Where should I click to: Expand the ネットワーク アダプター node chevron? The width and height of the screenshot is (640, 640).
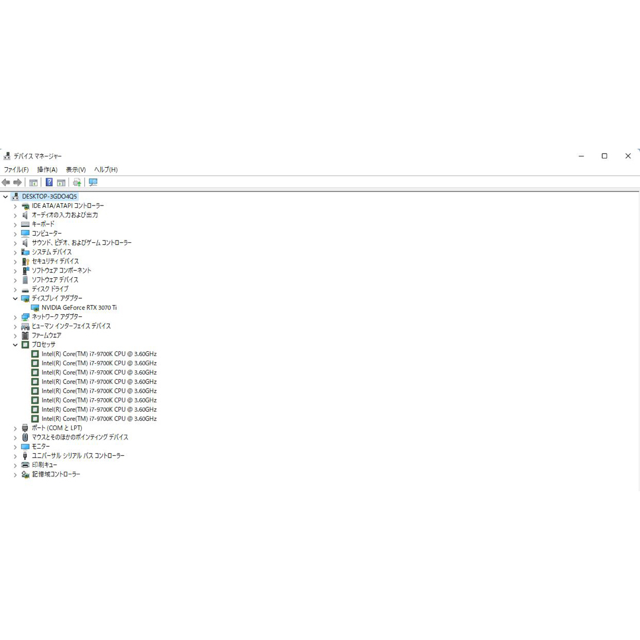15,317
